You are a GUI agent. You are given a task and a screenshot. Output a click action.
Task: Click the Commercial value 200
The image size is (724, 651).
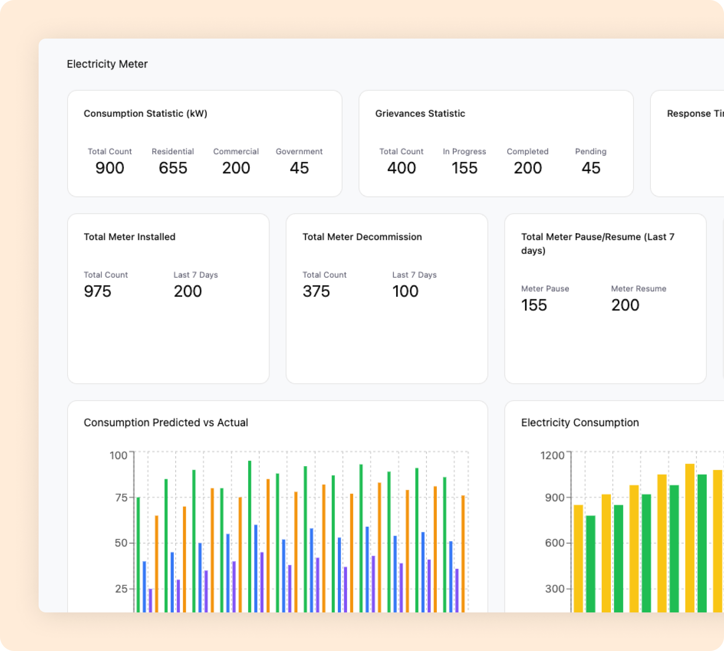click(x=236, y=168)
